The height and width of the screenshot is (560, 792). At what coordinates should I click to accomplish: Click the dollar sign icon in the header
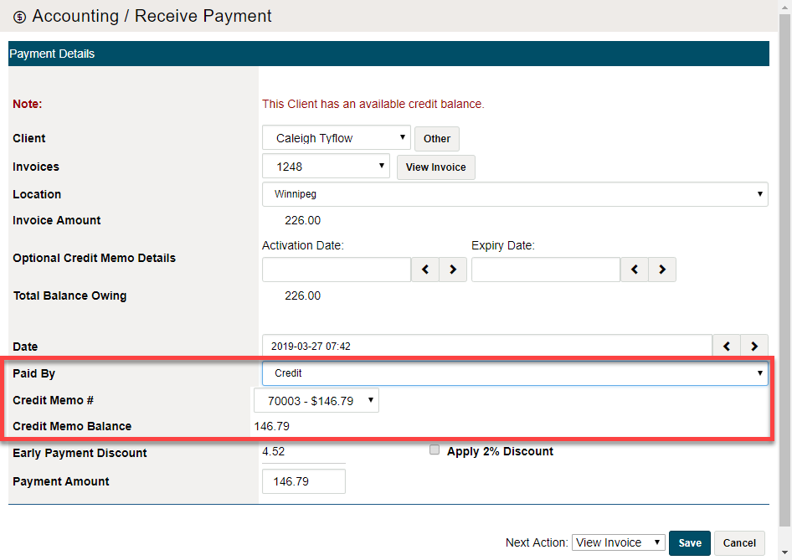click(x=21, y=16)
